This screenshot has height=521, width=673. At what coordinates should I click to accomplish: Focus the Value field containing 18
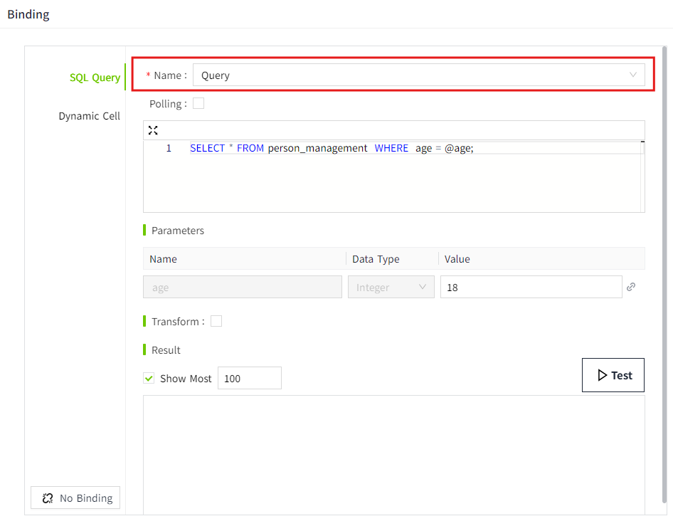click(x=531, y=288)
